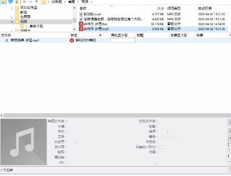Go back using the explorer back arrow
Screen dimensions: 231x176
click(x=25, y=2)
